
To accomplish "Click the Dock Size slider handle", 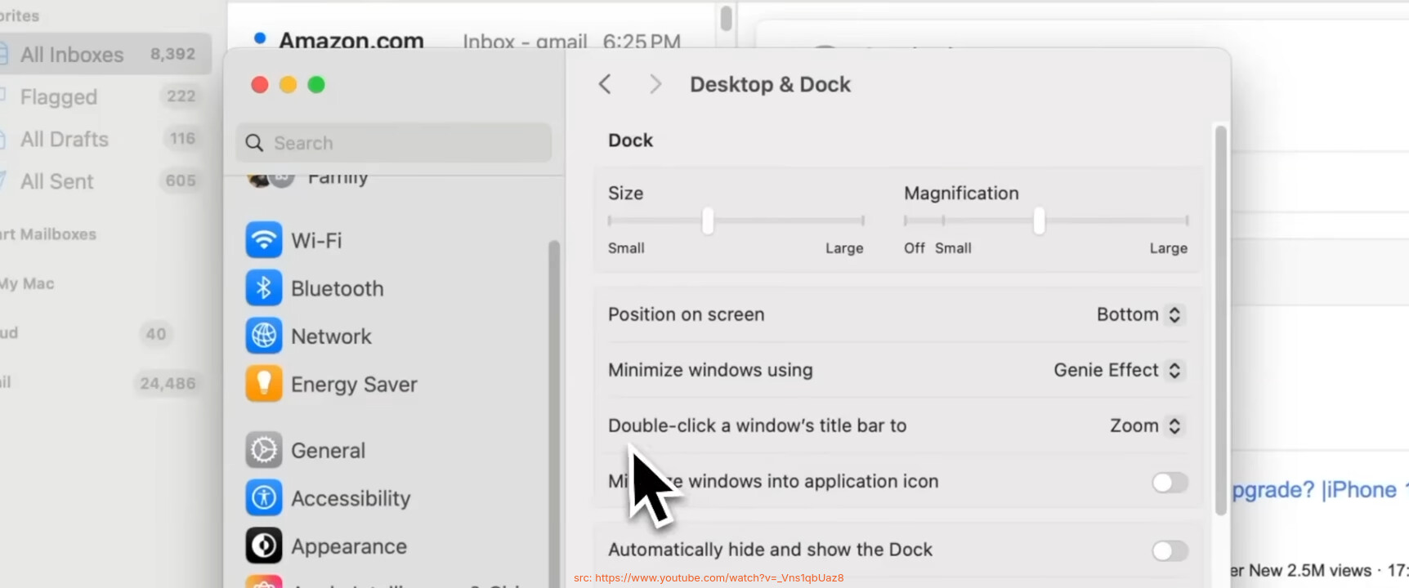I will tap(708, 220).
